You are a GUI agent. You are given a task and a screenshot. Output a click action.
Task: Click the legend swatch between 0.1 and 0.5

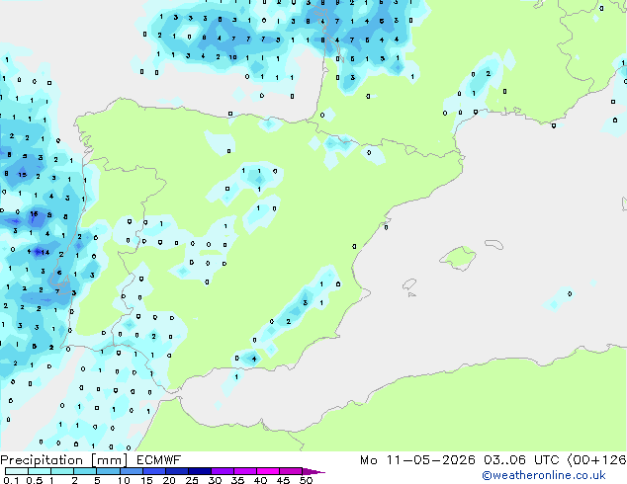(17, 471)
